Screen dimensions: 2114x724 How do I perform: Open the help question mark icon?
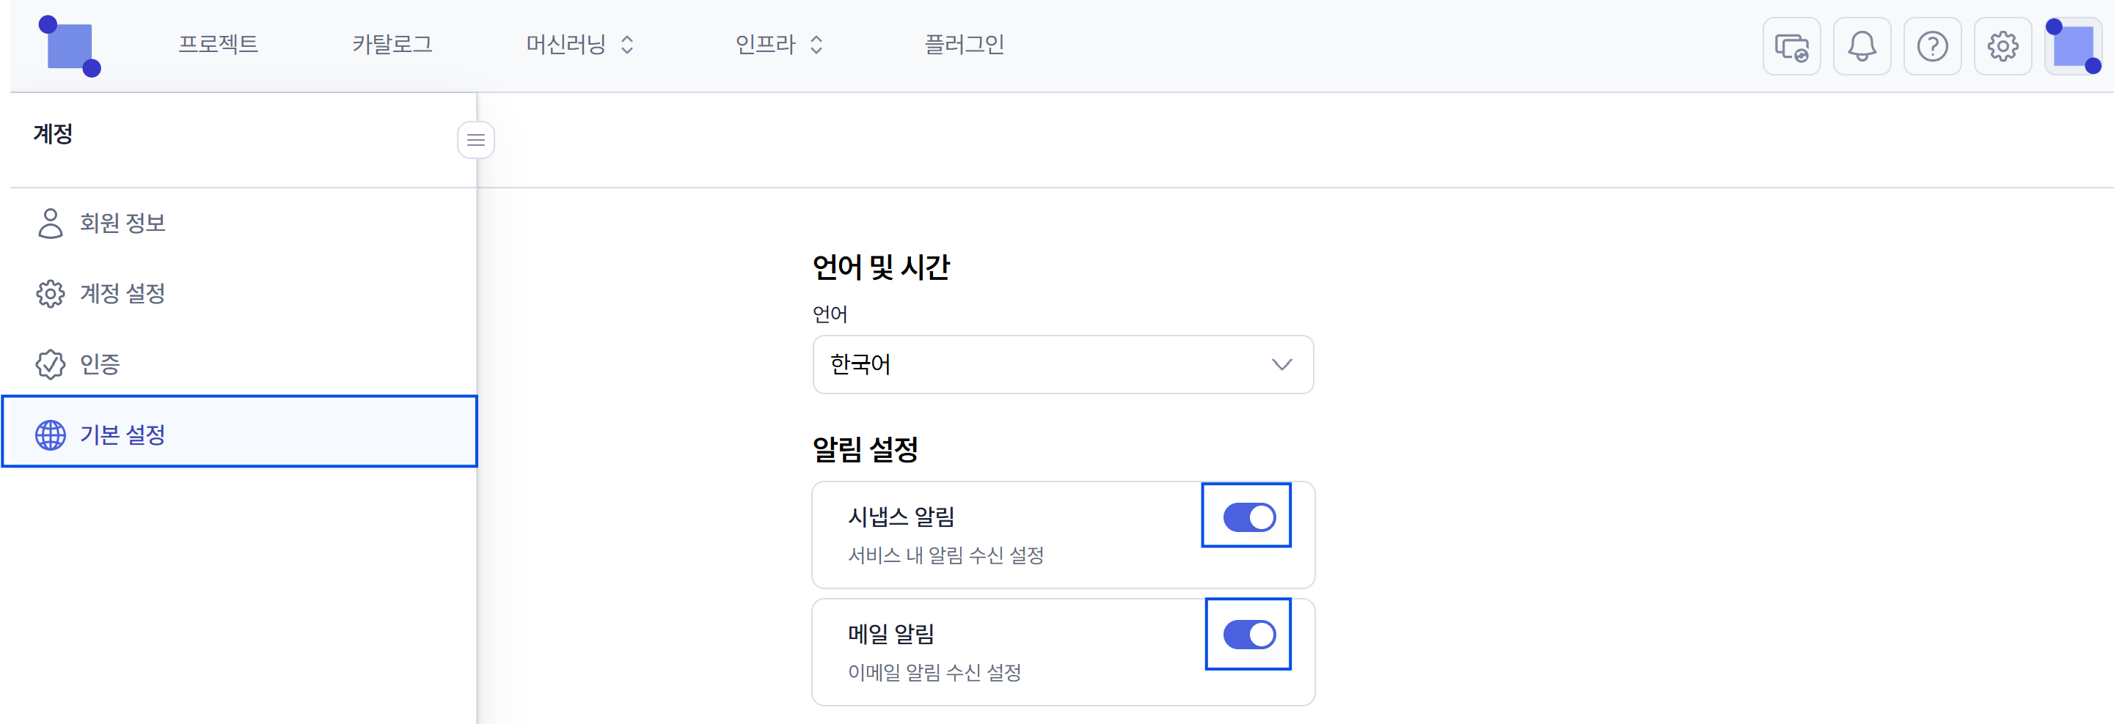tap(1932, 47)
